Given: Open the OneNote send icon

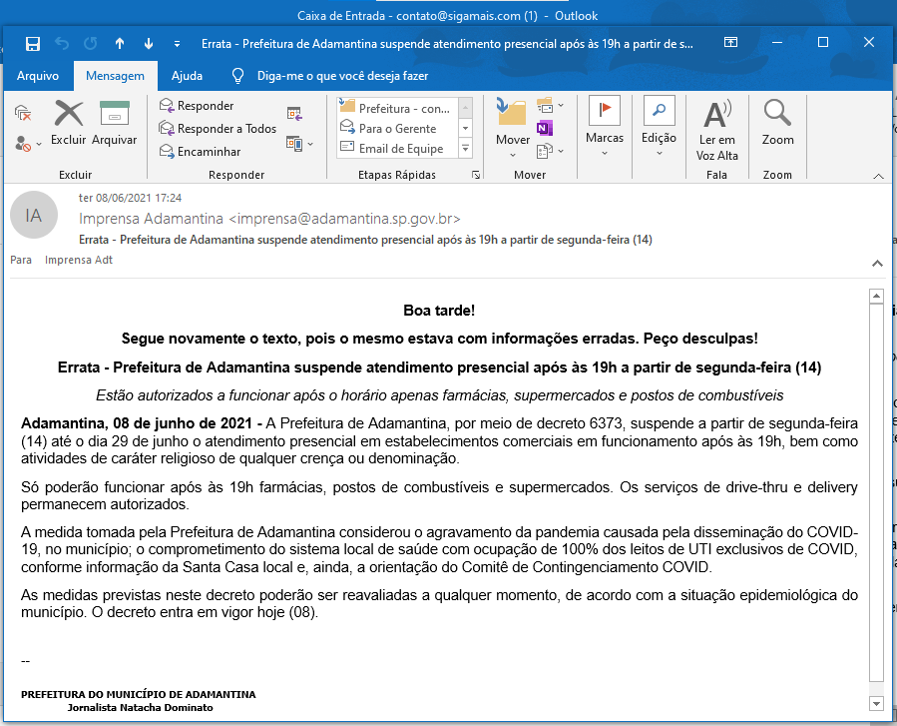Looking at the screenshot, I should click(545, 129).
